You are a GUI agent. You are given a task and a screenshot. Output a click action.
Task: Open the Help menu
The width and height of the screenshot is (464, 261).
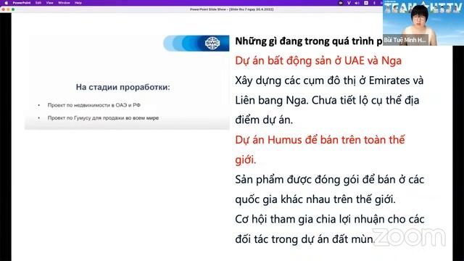click(78, 3)
